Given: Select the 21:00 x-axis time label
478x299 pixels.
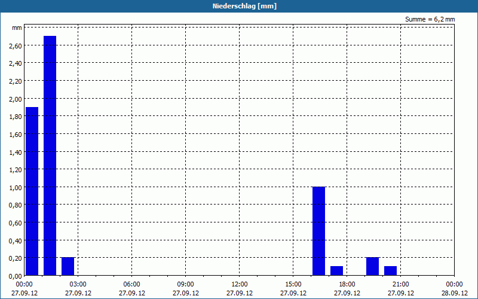Looking at the screenshot, I should (400, 284).
